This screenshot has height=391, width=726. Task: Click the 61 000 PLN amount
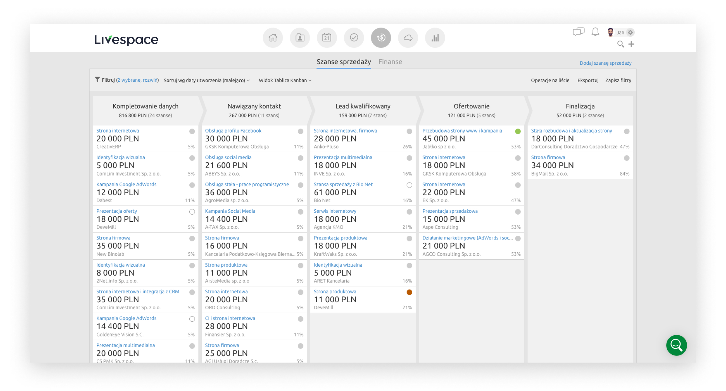tap(335, 192)
